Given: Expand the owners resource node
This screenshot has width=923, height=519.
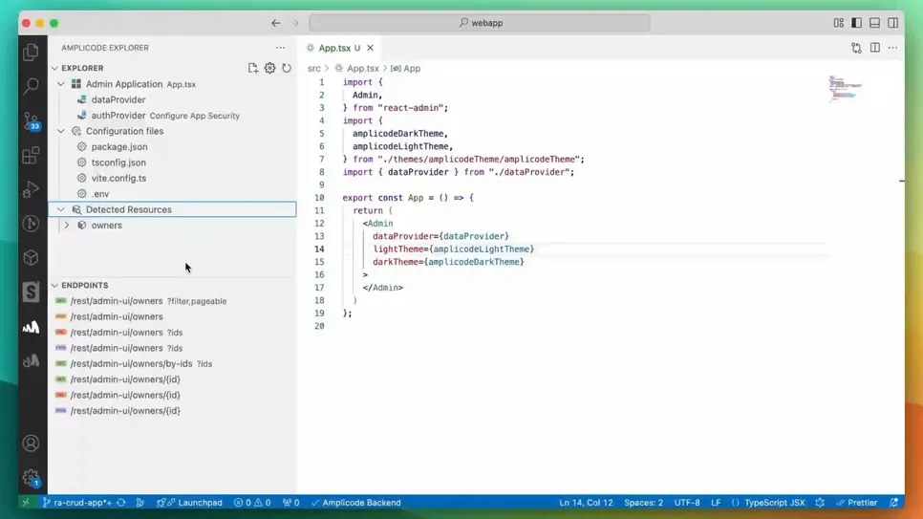Looking at the screenshot, I should pyautogui.click(x=66, y=226).
